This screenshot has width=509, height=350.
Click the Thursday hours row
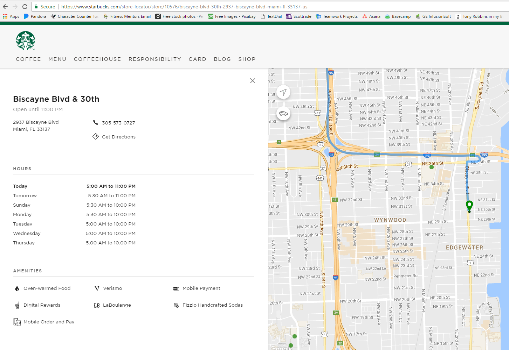point(74,243)
